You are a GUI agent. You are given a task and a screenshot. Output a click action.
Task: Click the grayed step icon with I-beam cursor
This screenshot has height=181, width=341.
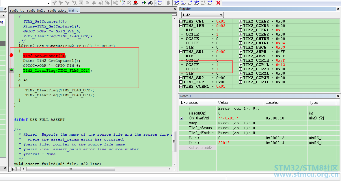coord(203,3)
